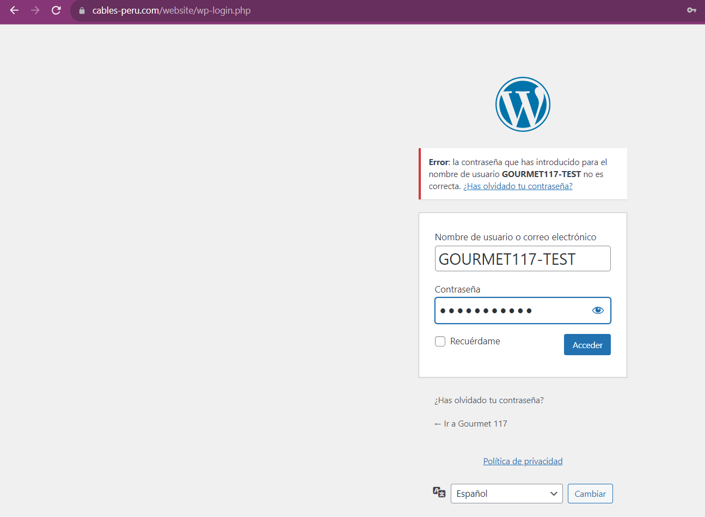Click the address bar URL cables-peru.com
Screen dimensions: 705x517
coord(171,10)
